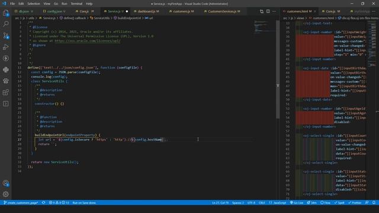This screenshot has height=213, width=379.
Task: Click the minimap of the customers.html editor
Action: click(372, 43)
